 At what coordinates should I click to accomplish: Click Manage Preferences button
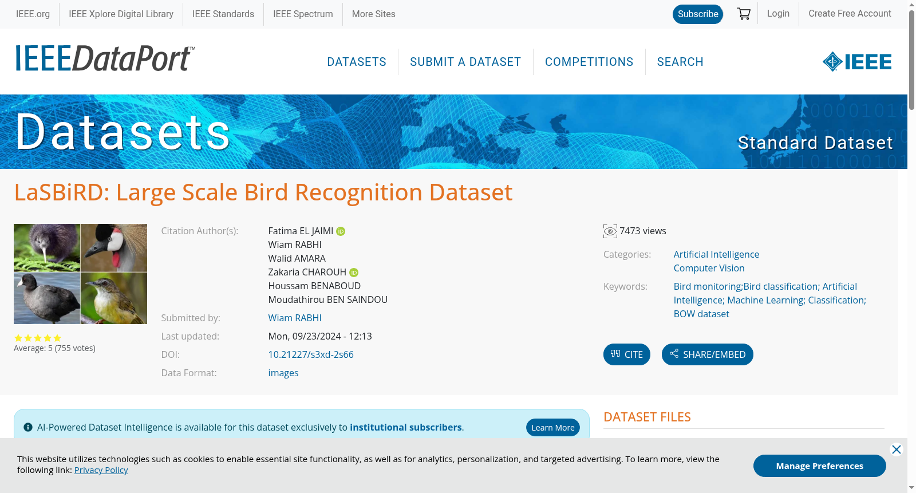tap(820, 466)
